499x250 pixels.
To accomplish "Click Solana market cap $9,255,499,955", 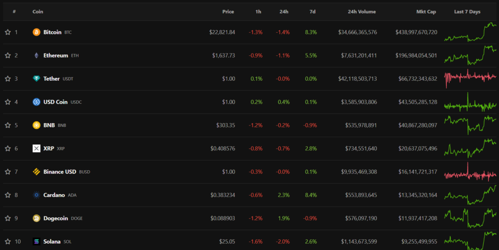I will [419, 241].
